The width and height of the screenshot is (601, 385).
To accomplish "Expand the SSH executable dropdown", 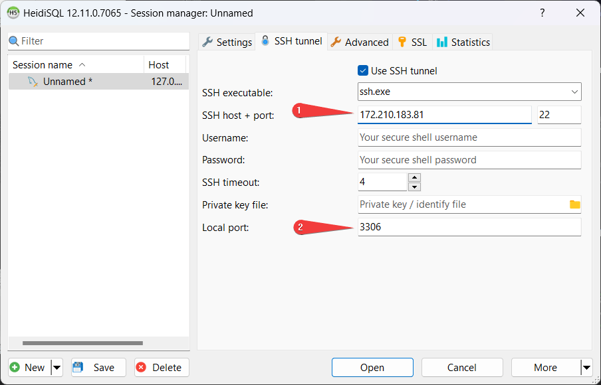I will [574, 92].
